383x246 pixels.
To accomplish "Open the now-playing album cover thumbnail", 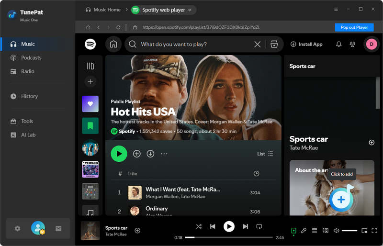I will click(90, 231).
